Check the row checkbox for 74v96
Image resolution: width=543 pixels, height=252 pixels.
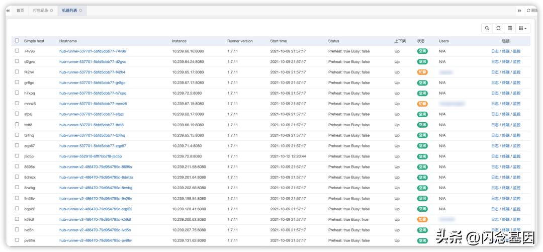[17, 51]
